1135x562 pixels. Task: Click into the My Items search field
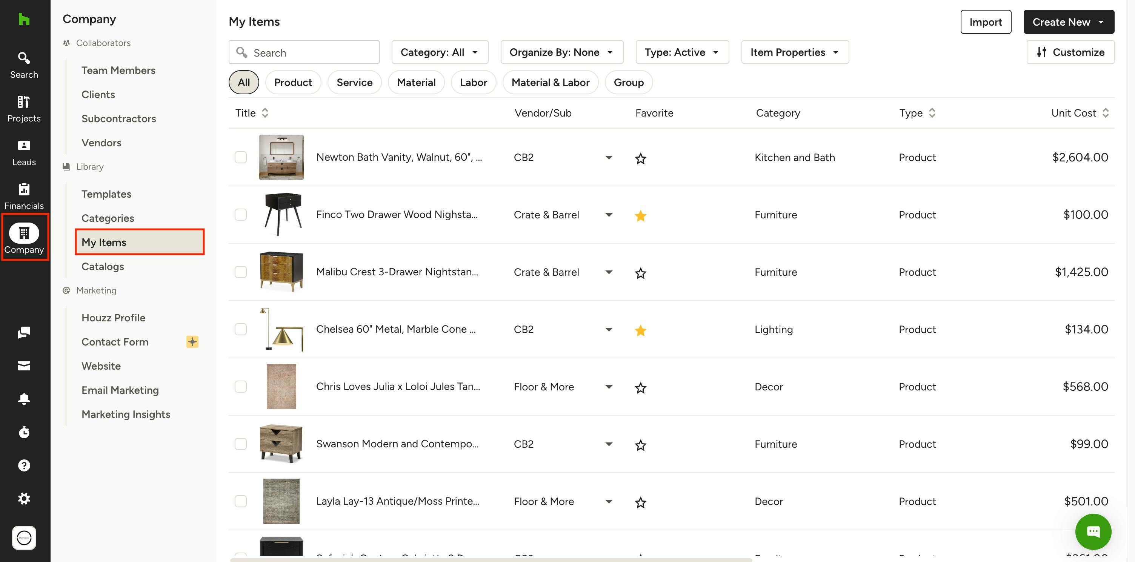[308, 53]
